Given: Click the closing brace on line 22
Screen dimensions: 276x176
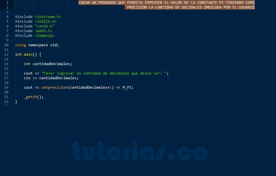Looking at the screenshot, I should coord(16,102).
